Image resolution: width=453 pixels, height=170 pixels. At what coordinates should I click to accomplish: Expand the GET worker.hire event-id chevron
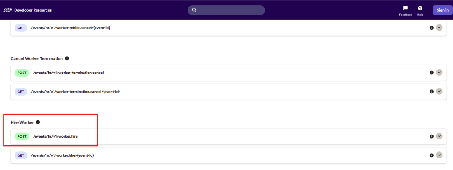point(439,155)
